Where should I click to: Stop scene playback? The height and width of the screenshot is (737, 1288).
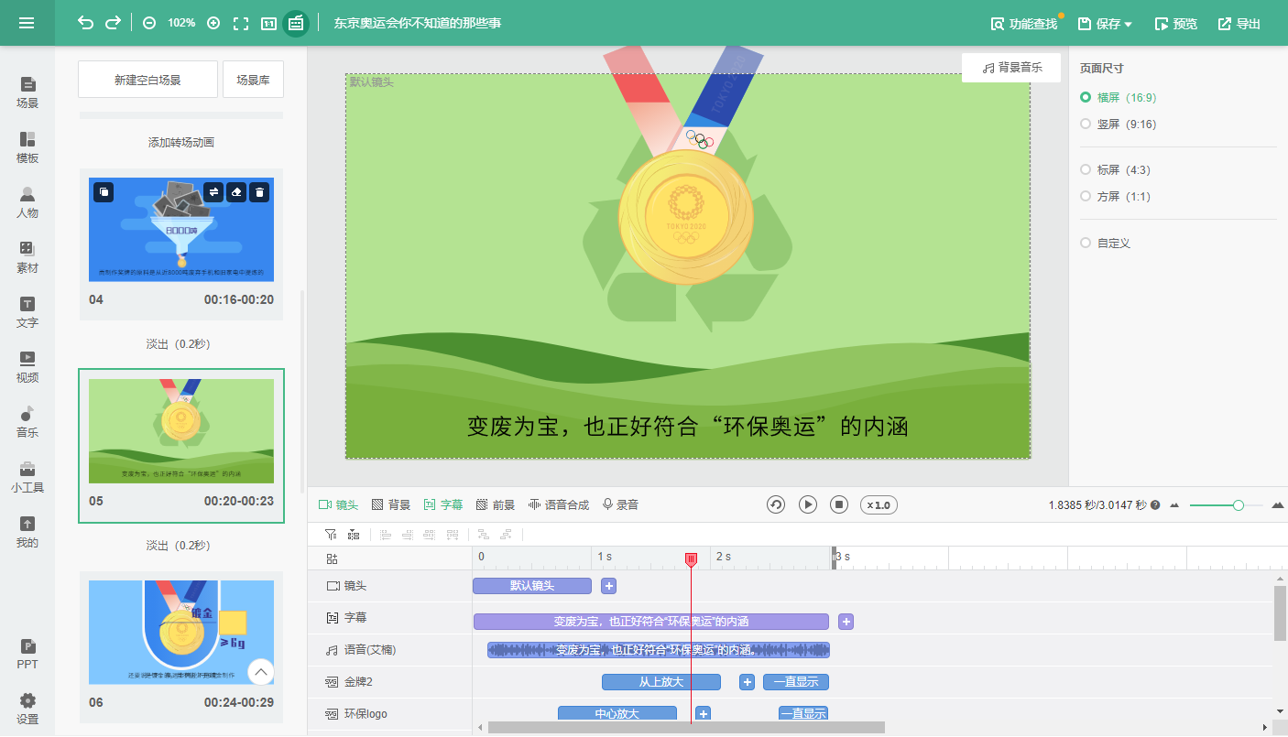coord(839,504)
